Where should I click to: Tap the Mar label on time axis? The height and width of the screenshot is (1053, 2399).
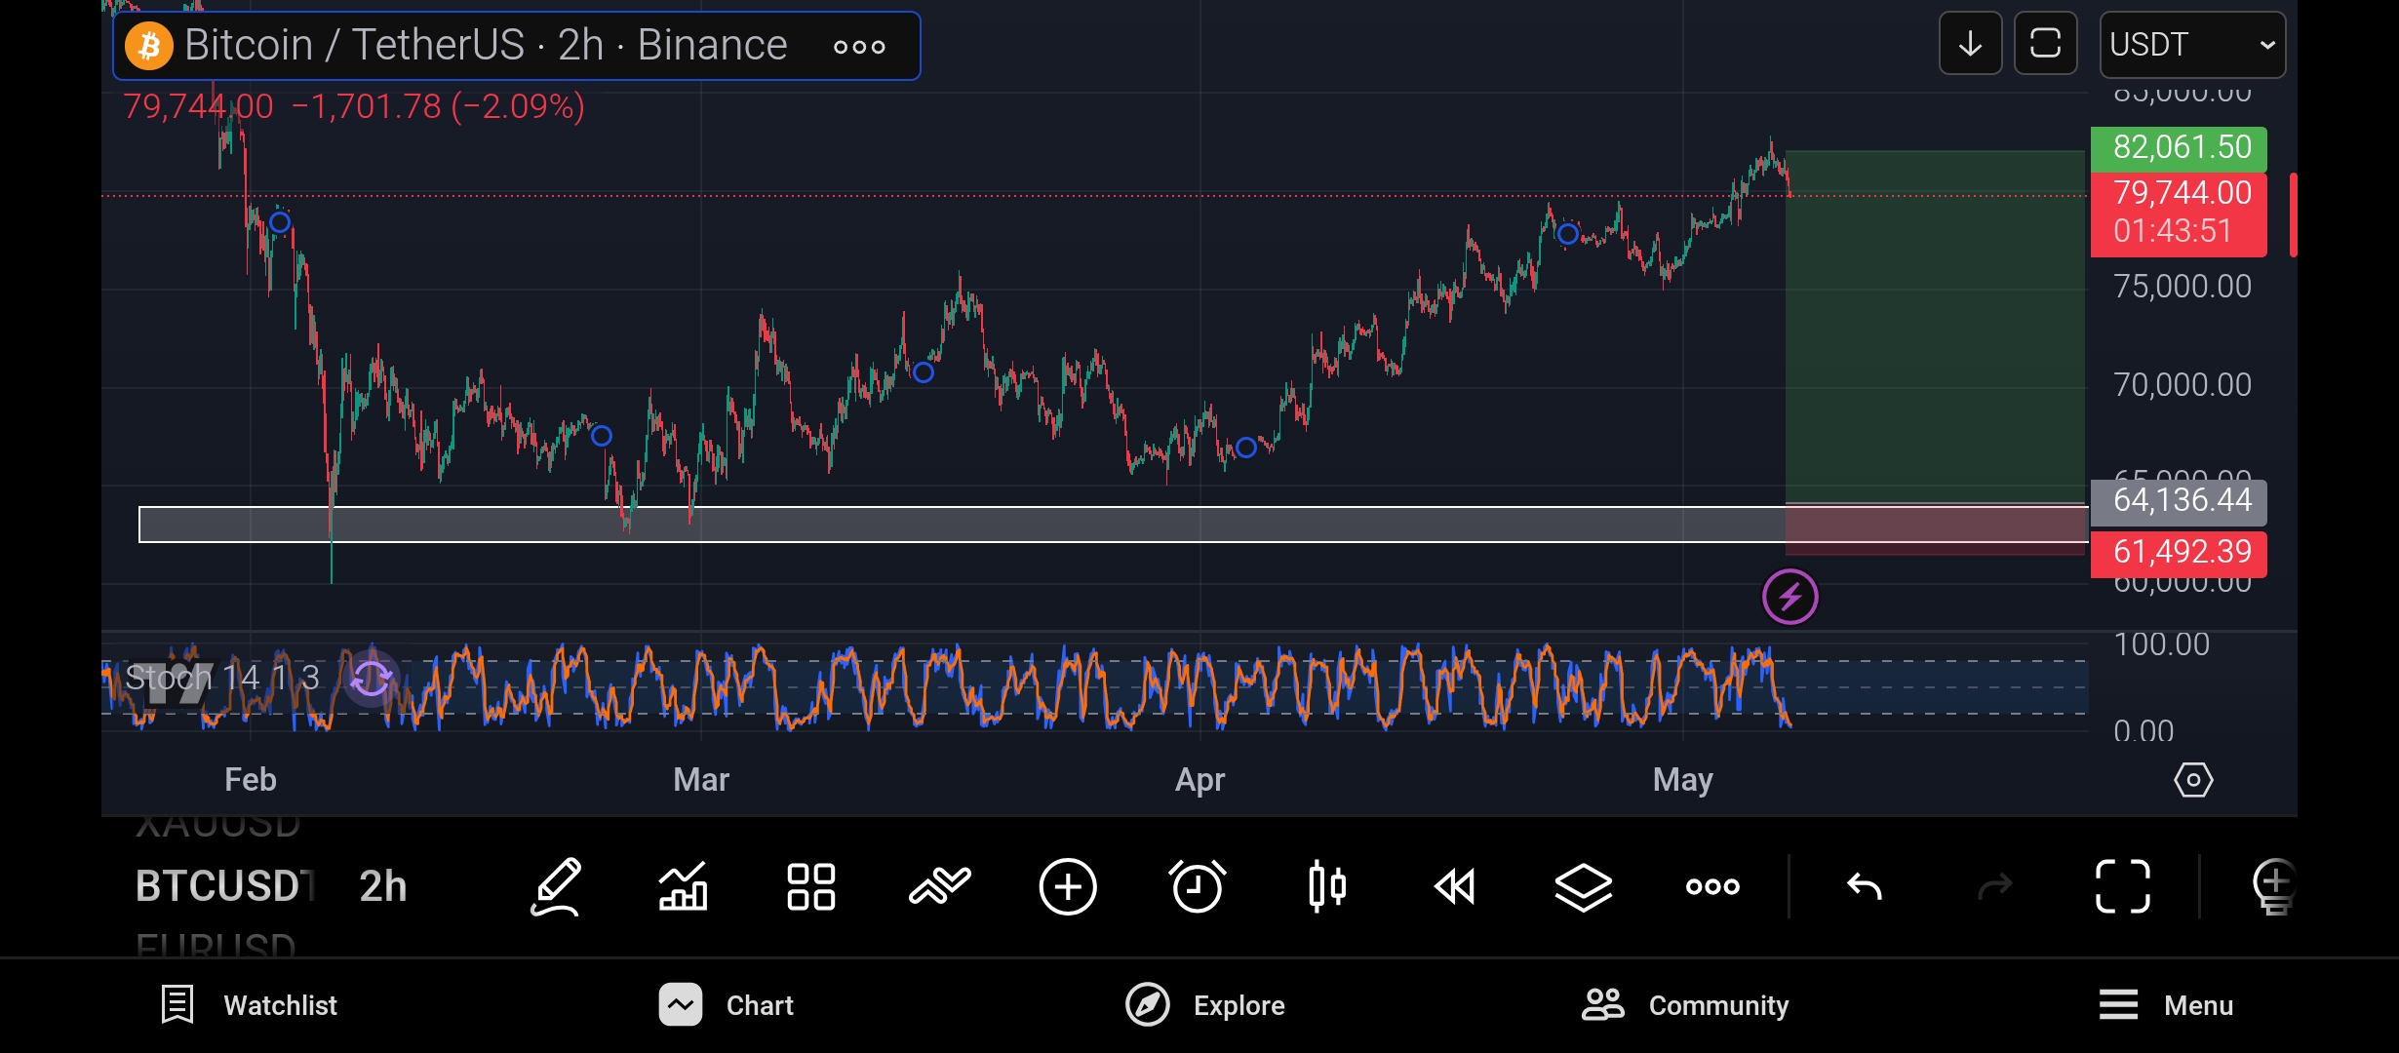click(701, 780)
